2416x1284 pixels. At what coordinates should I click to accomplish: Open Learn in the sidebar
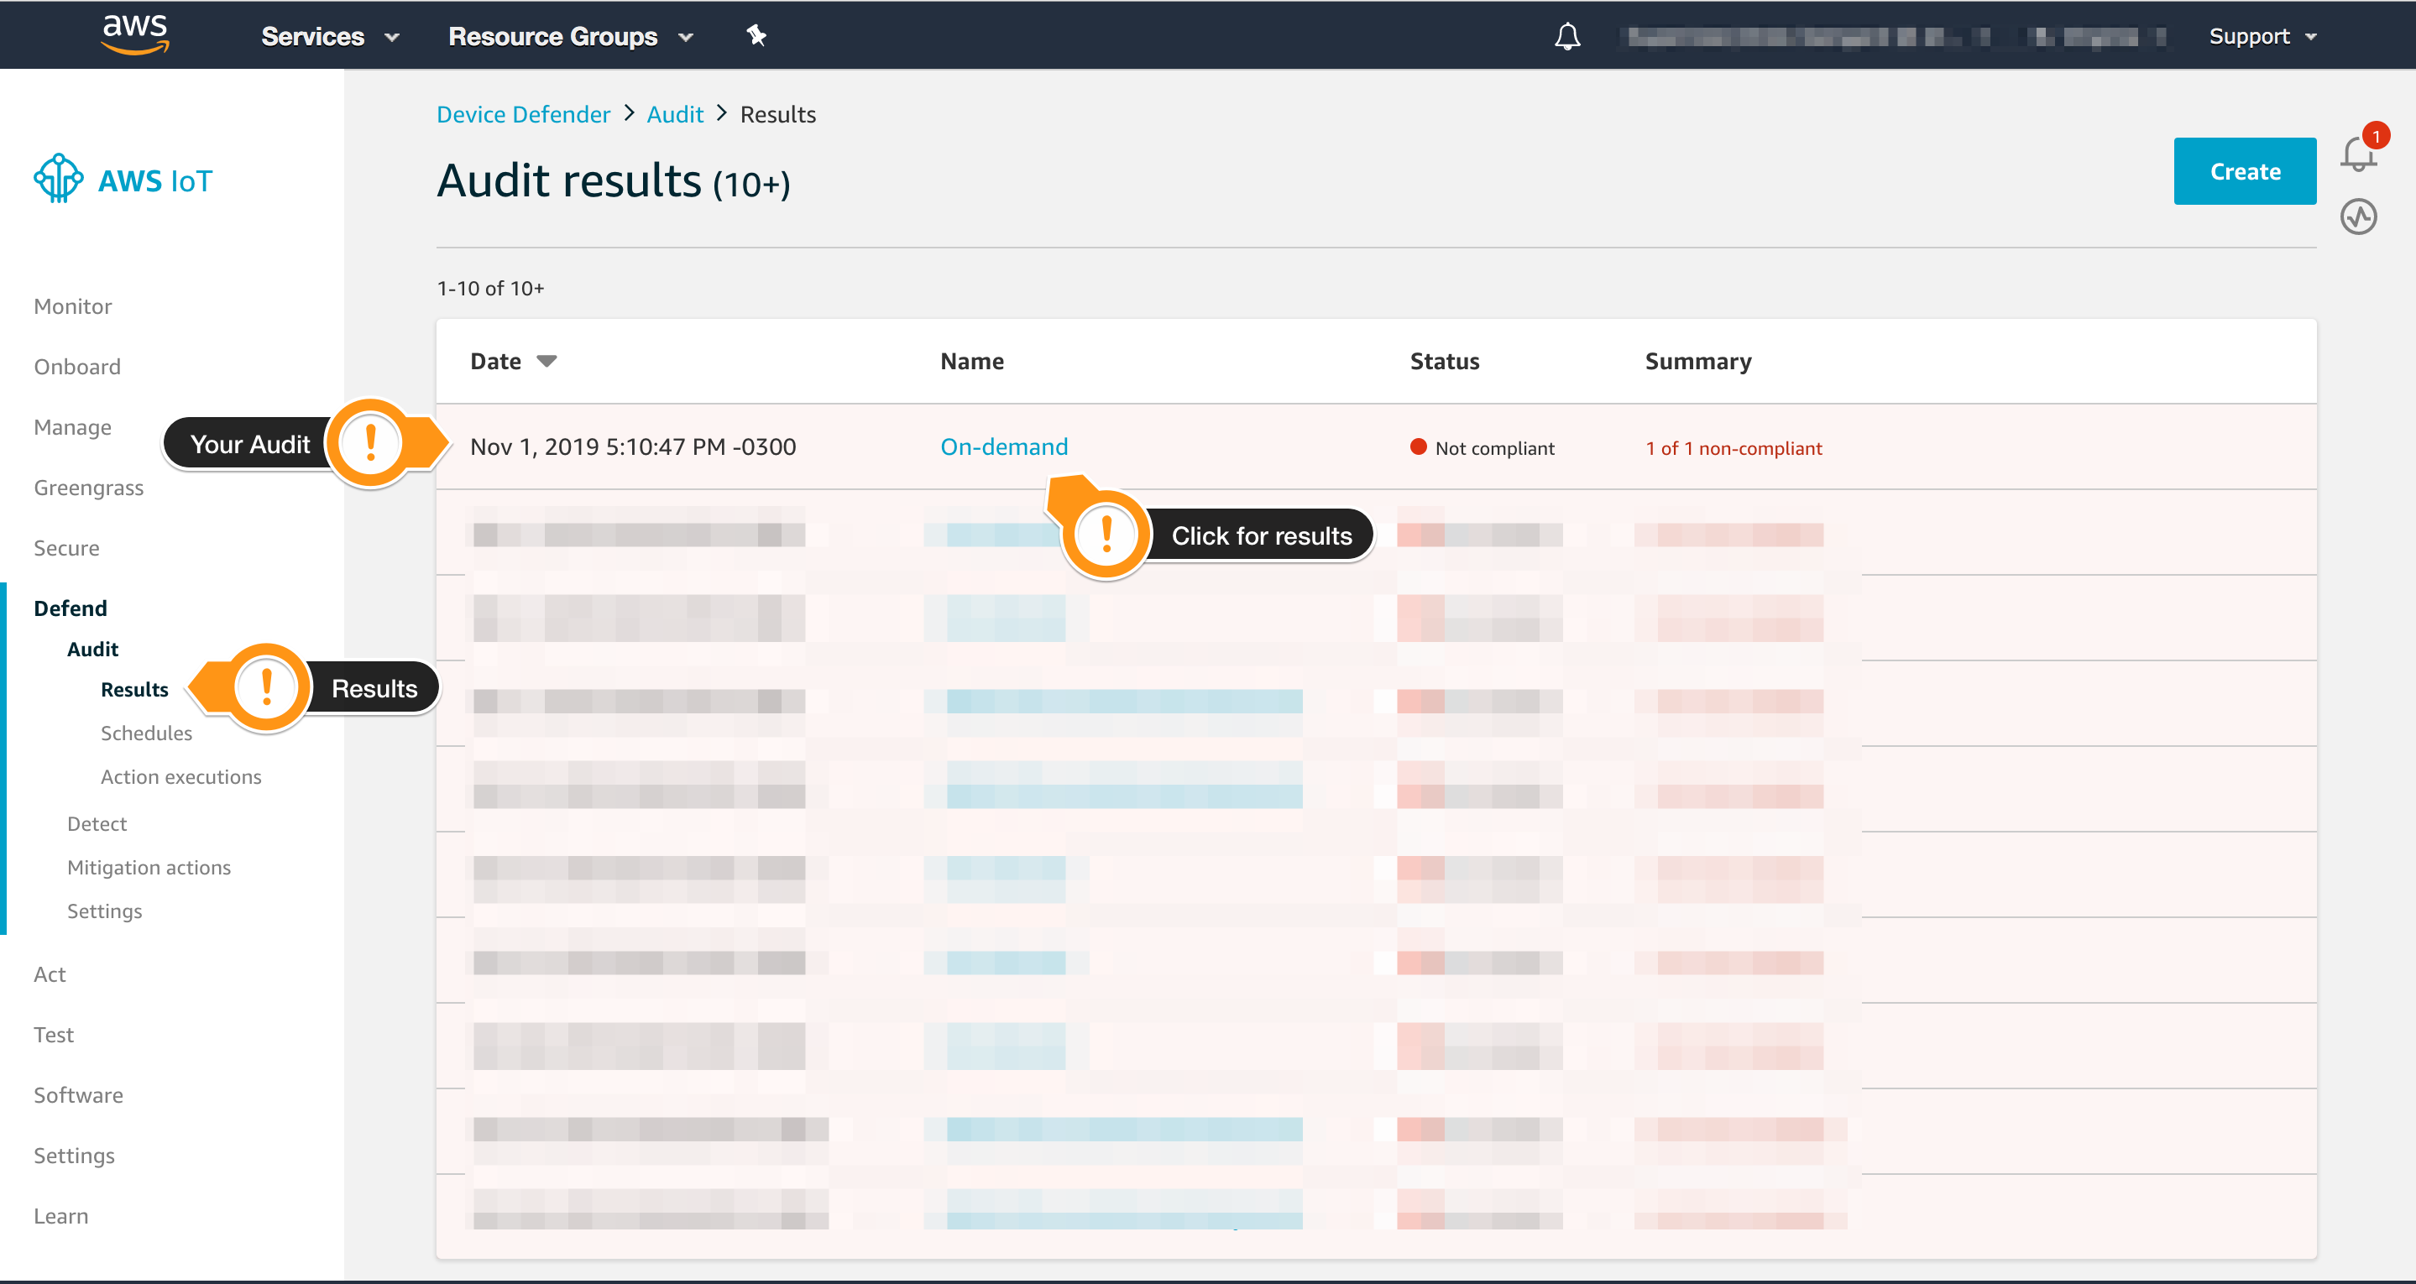point(61,1217)
